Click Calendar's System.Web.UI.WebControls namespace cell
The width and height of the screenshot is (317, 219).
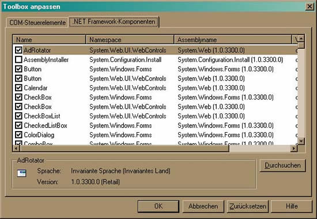(128, 88)
